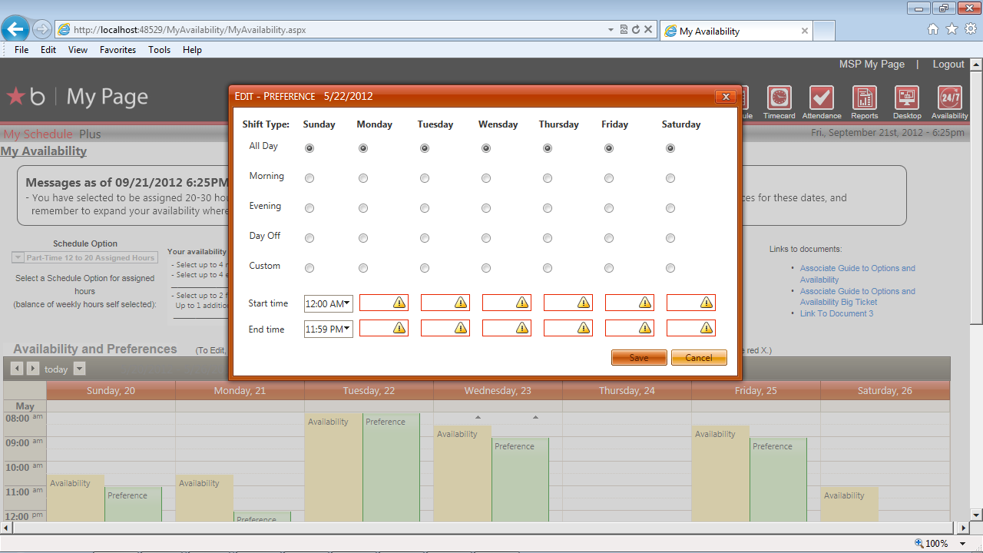Stop loading with the address bar X
The height and width of the screenshot is (553, 983).
tap(648, 30)
